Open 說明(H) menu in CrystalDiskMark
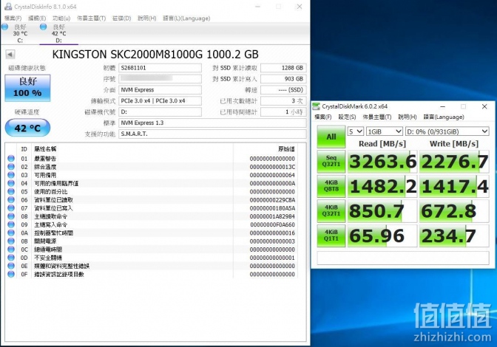The width and height of the screenshot is (497, 347). (x=408, y=117)
